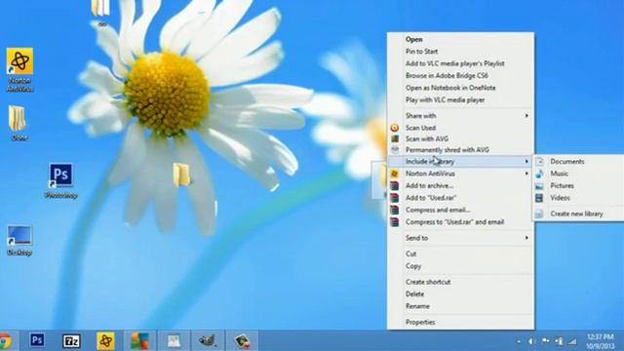Expand the Share with submenu
The height and width of the screenshot is (351, 624).
point(460,115)
